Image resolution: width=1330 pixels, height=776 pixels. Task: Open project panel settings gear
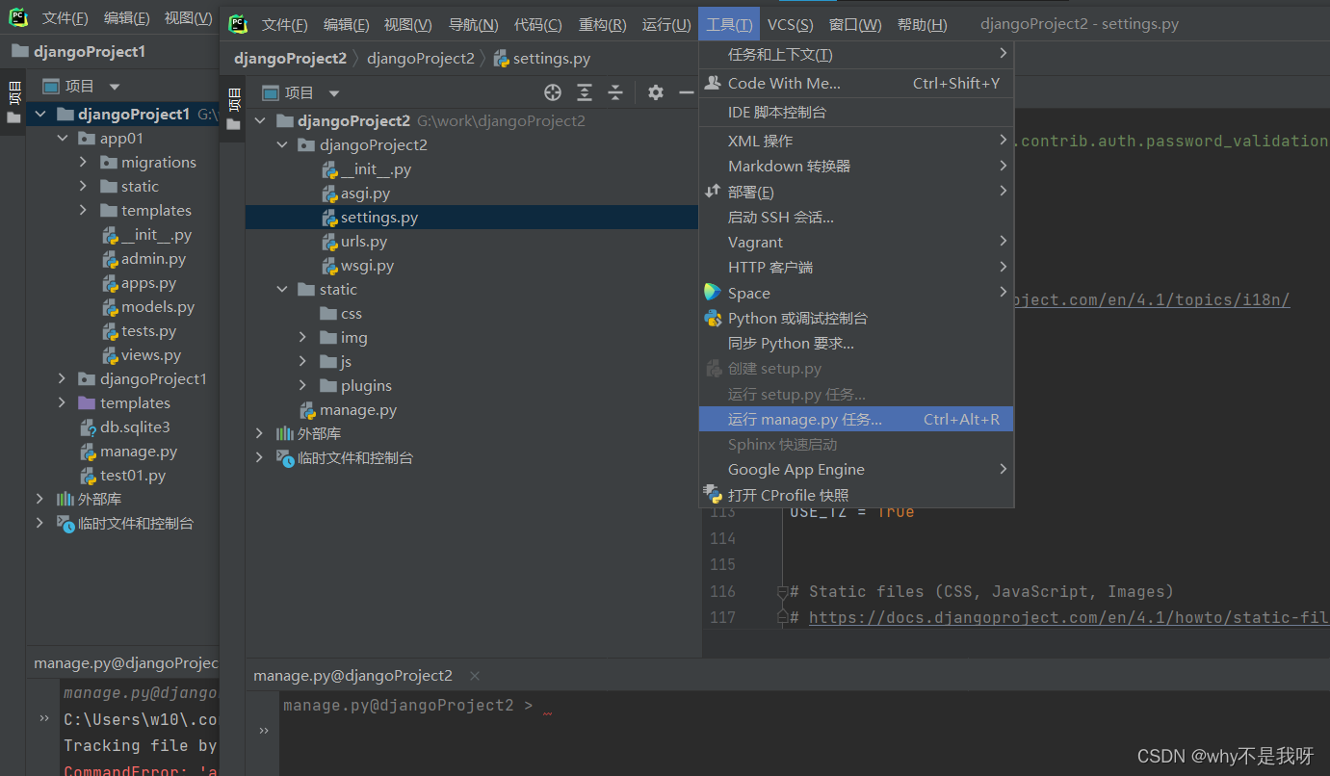pos(656,92)
